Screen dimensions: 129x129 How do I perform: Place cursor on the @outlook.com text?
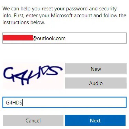point(49,38)
